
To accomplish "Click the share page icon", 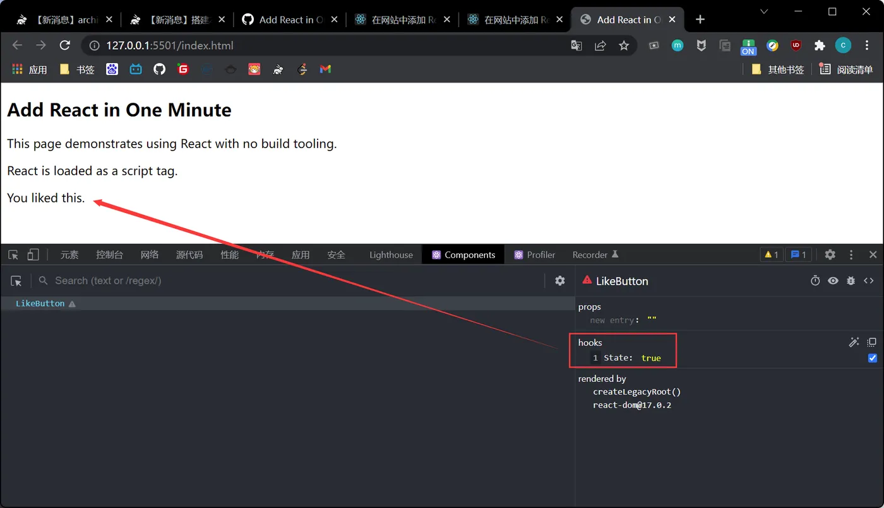I will [600, 45].
